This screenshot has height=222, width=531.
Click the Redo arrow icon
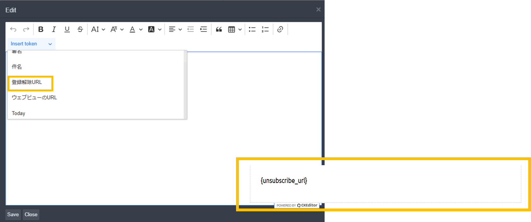tap(26, 29)
